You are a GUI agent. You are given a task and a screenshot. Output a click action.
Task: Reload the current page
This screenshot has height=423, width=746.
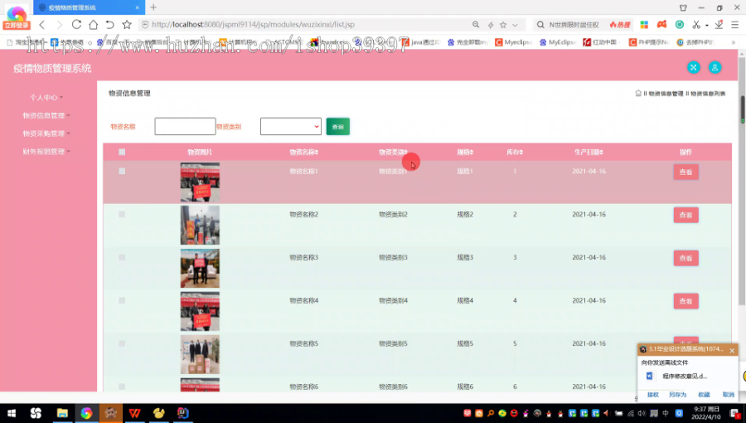(76, 25)
